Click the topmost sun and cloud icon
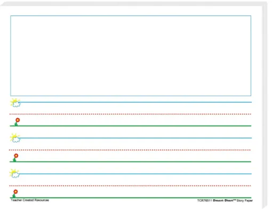Screen dimensions: 272x209 pyautogui.click(x=15, y=103)
